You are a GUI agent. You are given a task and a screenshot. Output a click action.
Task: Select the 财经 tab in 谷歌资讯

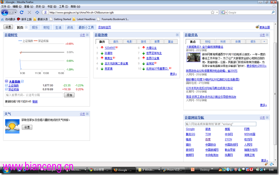208,41
